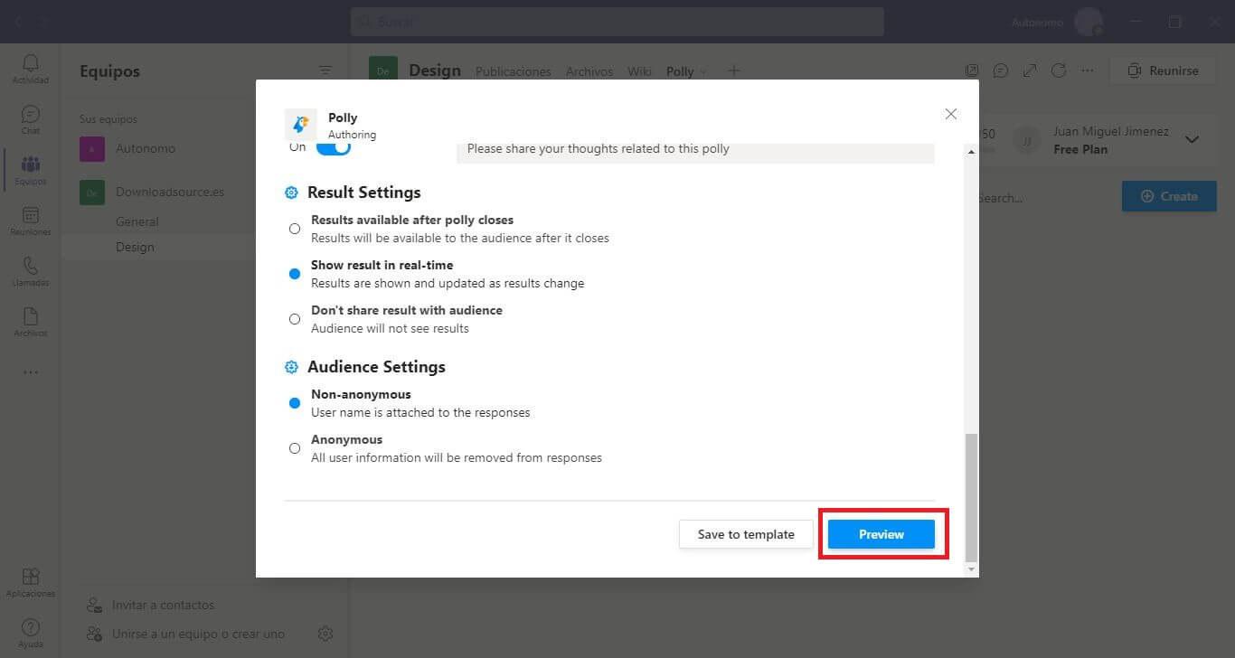1235x658 pixels.
Task: Open the Autonomo team row
Action: (x=159, y=148)
